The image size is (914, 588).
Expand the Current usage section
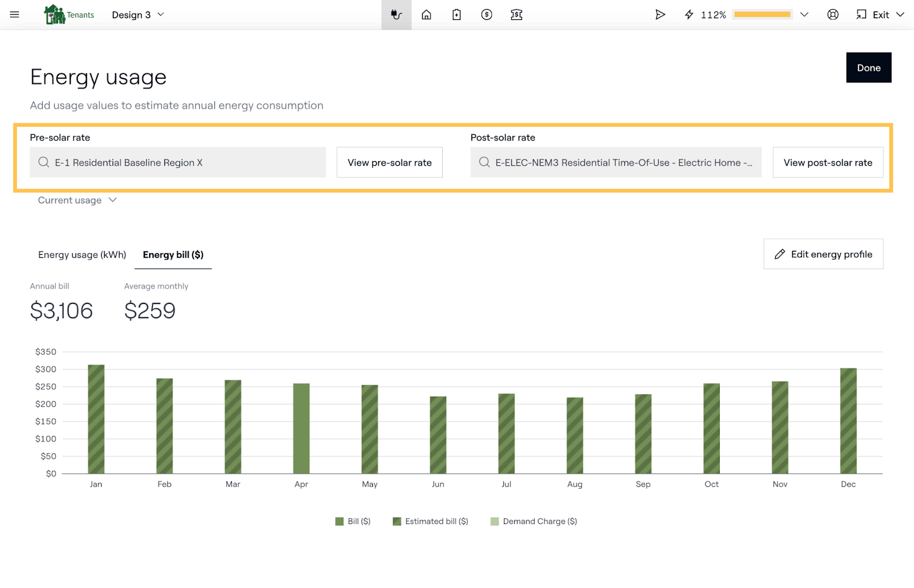point(77,200)
